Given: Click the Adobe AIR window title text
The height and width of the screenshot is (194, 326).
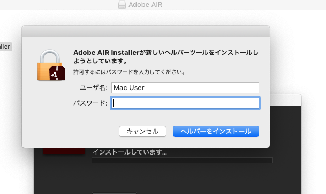Looking at the screenshot, I should click(145, 5).
